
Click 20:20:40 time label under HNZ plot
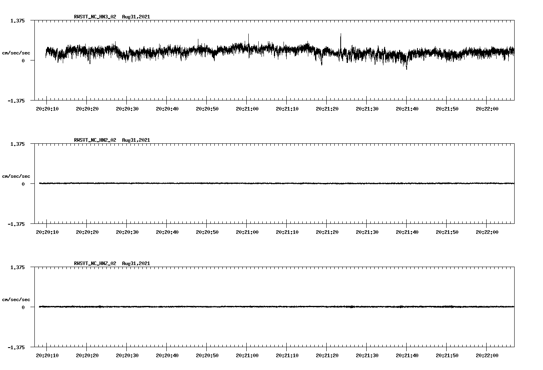[x=167, y=355]
